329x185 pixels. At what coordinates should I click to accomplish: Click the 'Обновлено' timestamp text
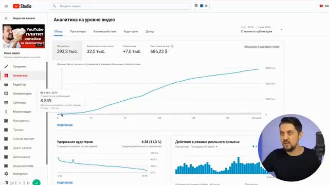click(262, 47)
